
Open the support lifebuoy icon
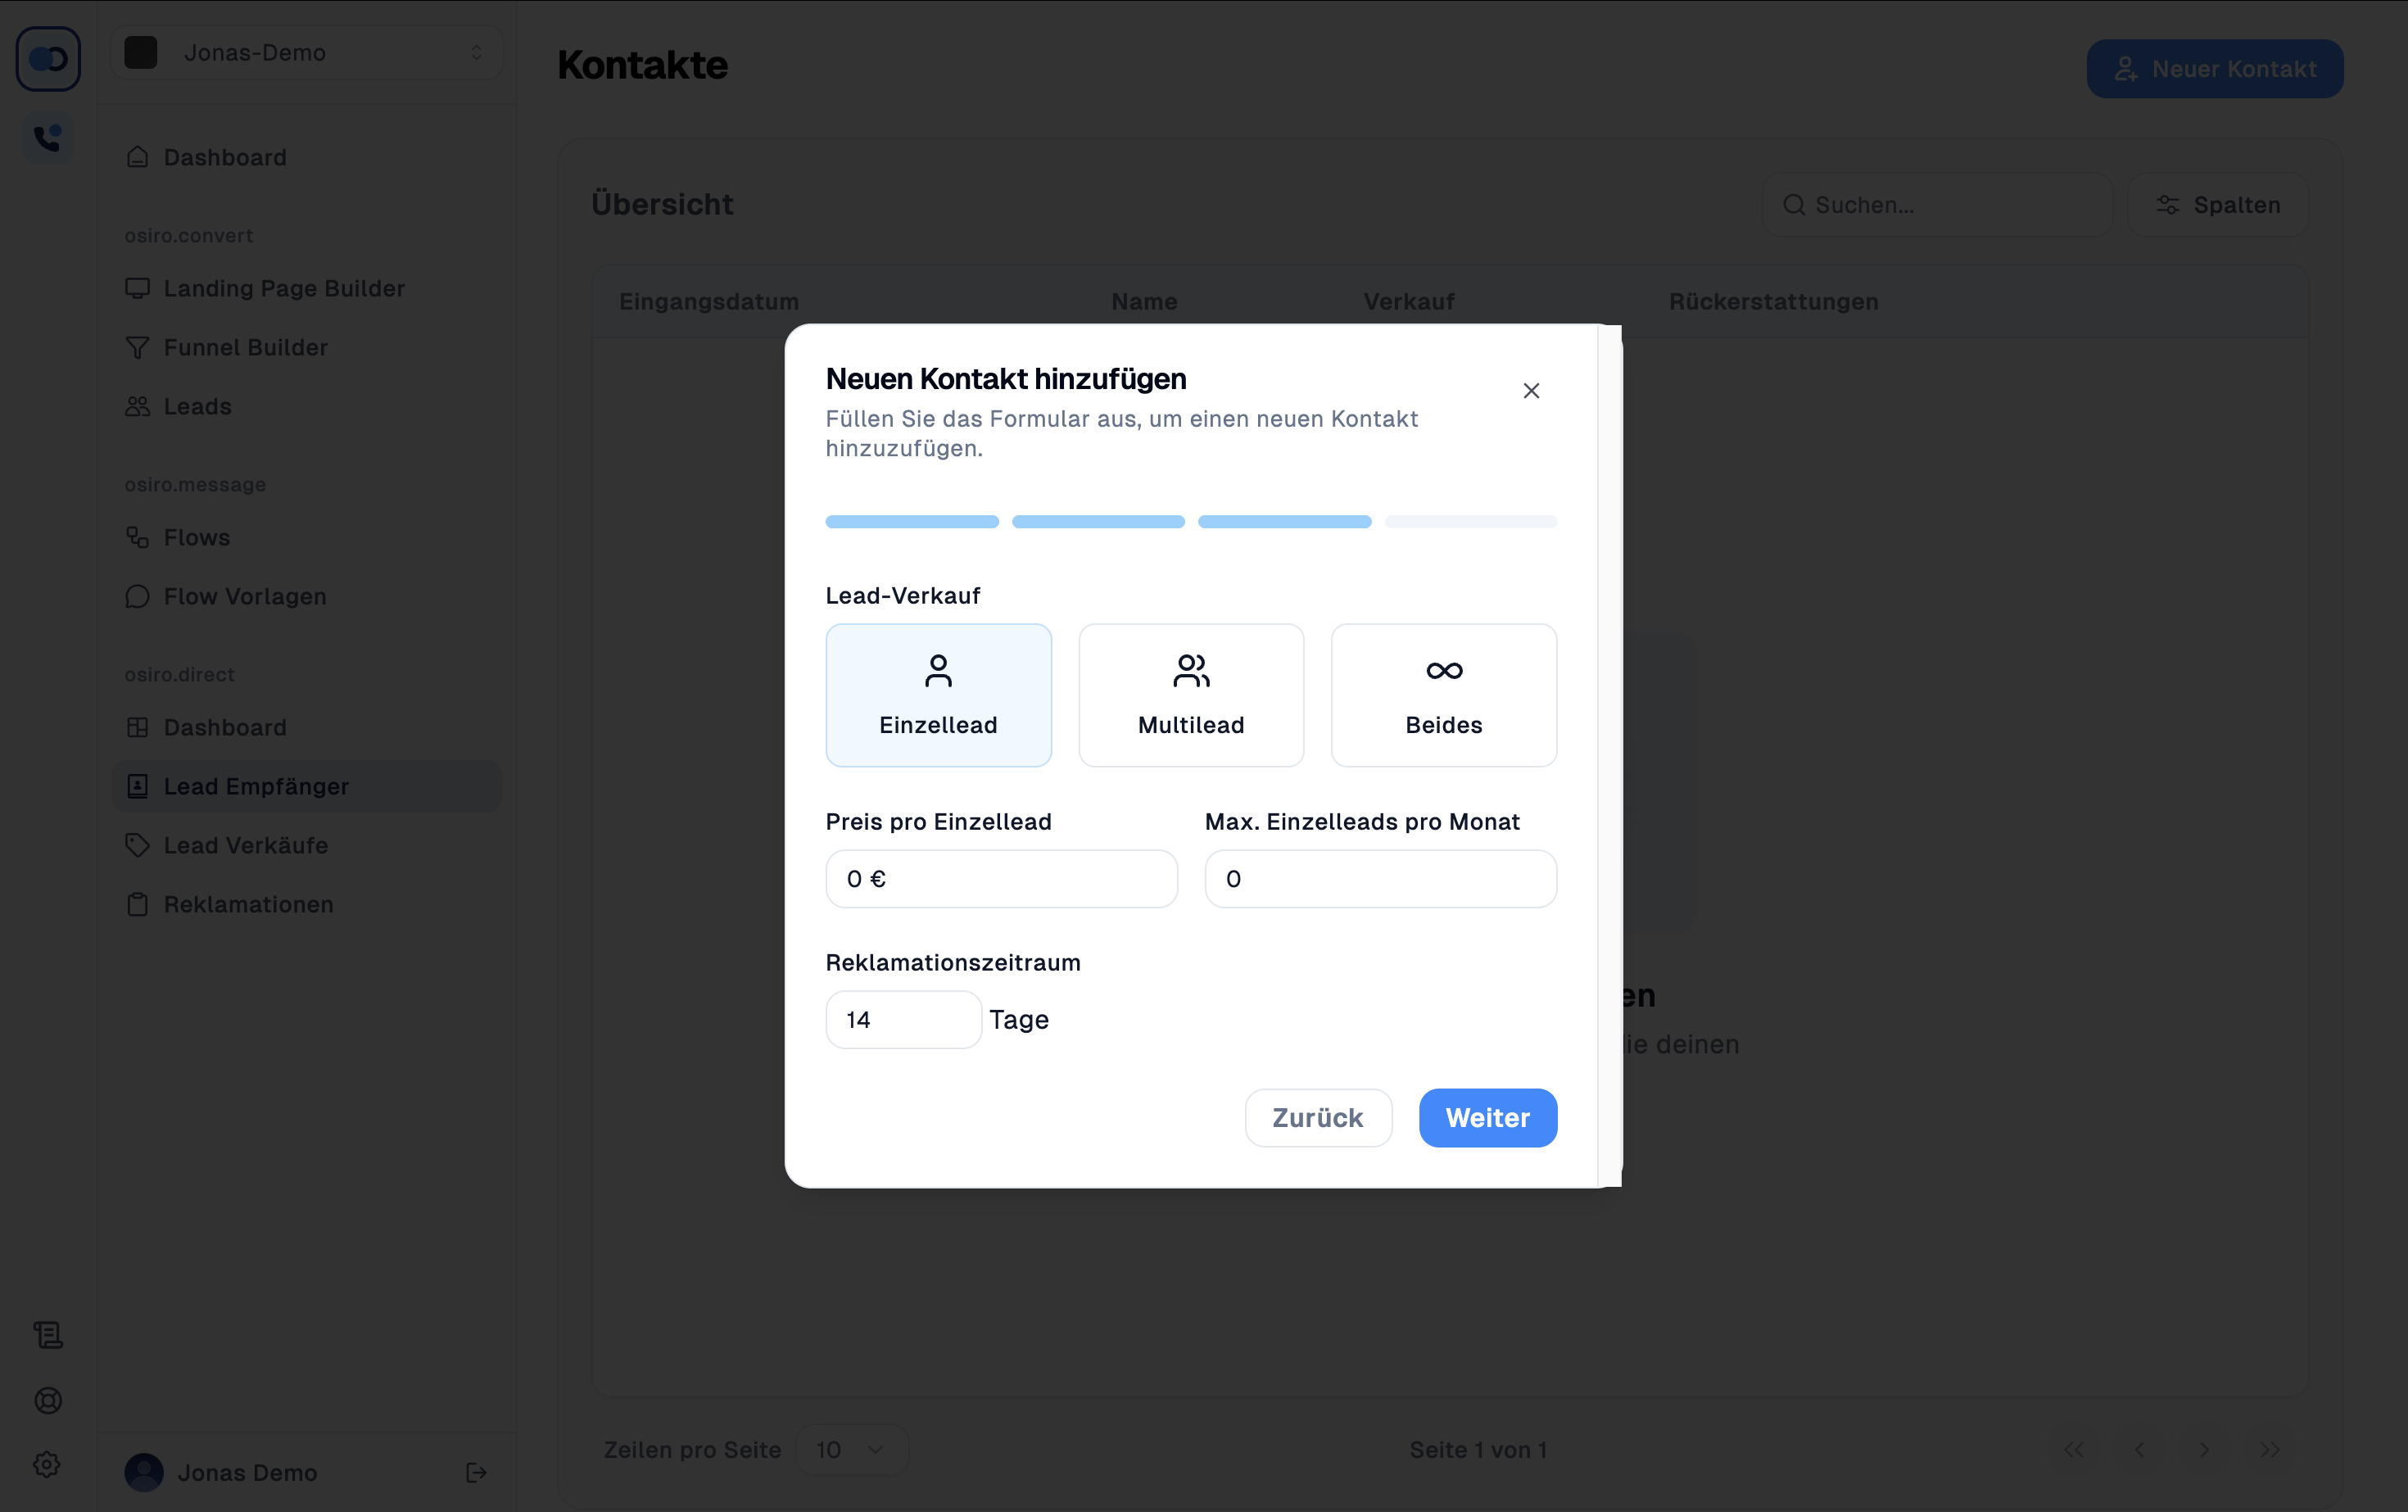[x=48, y=1400]
